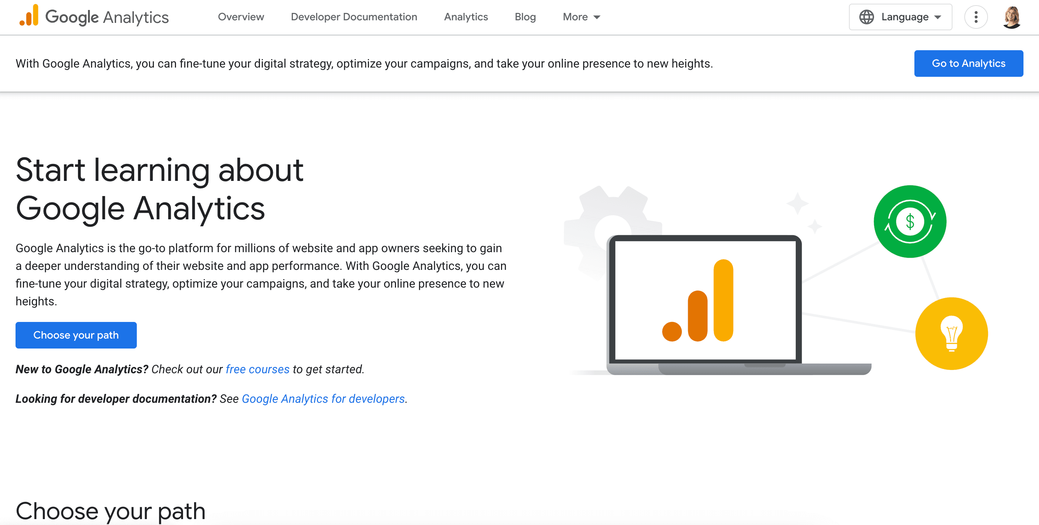Follow the free courses link
The image size is (1039, 525).
257,369
